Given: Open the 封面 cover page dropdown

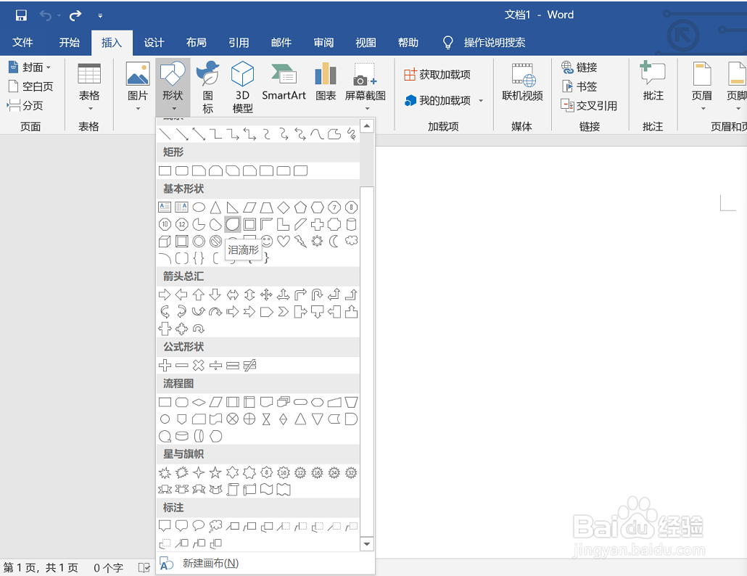Looking at the screenshot, I should pos(30,67).
